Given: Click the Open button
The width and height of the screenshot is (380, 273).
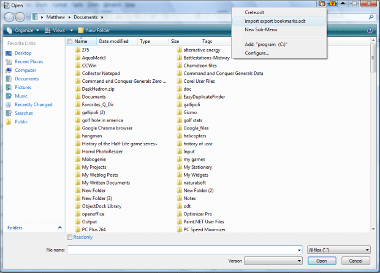Looking at the screenshot, I should click(x=322, y=261).
